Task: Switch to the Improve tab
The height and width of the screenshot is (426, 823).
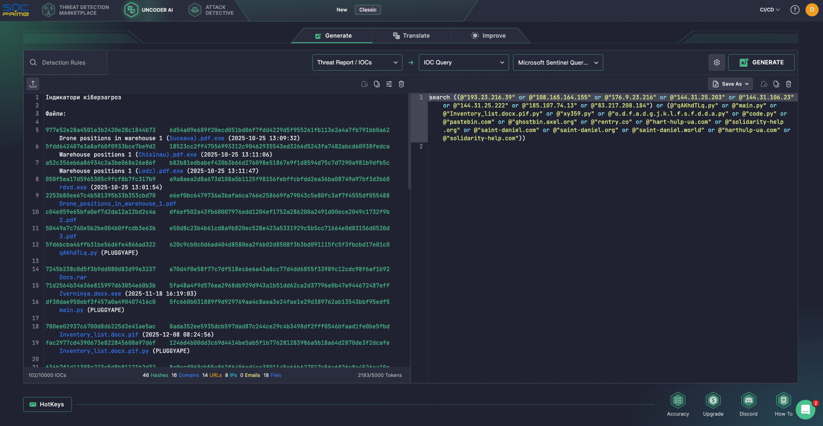Action: (489, 36)
